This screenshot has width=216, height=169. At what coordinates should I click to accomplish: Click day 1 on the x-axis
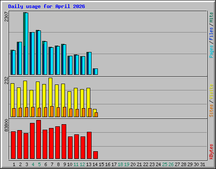coord(14,164)
